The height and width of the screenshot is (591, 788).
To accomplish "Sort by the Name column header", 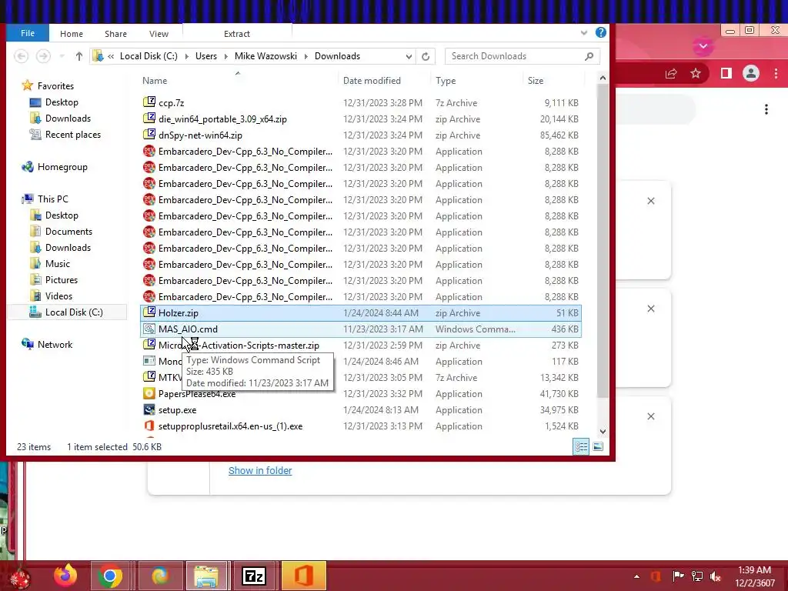I will click(155, 80).
